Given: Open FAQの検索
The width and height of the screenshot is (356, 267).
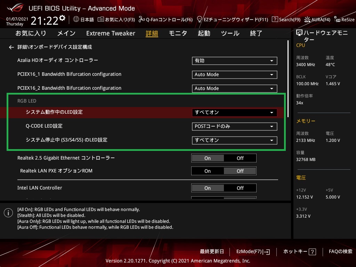Looking at the screenshot, I should [341, 252].
